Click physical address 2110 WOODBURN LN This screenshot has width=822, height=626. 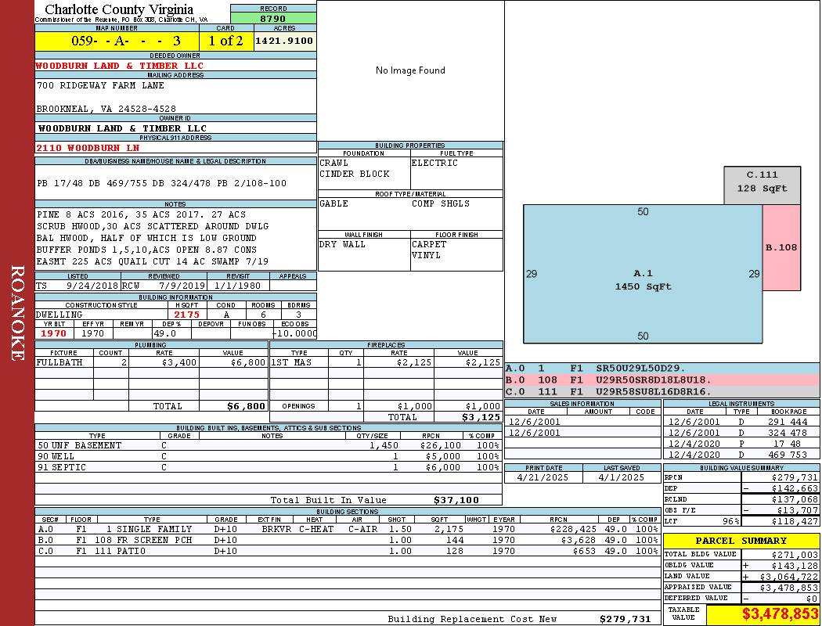88,147
